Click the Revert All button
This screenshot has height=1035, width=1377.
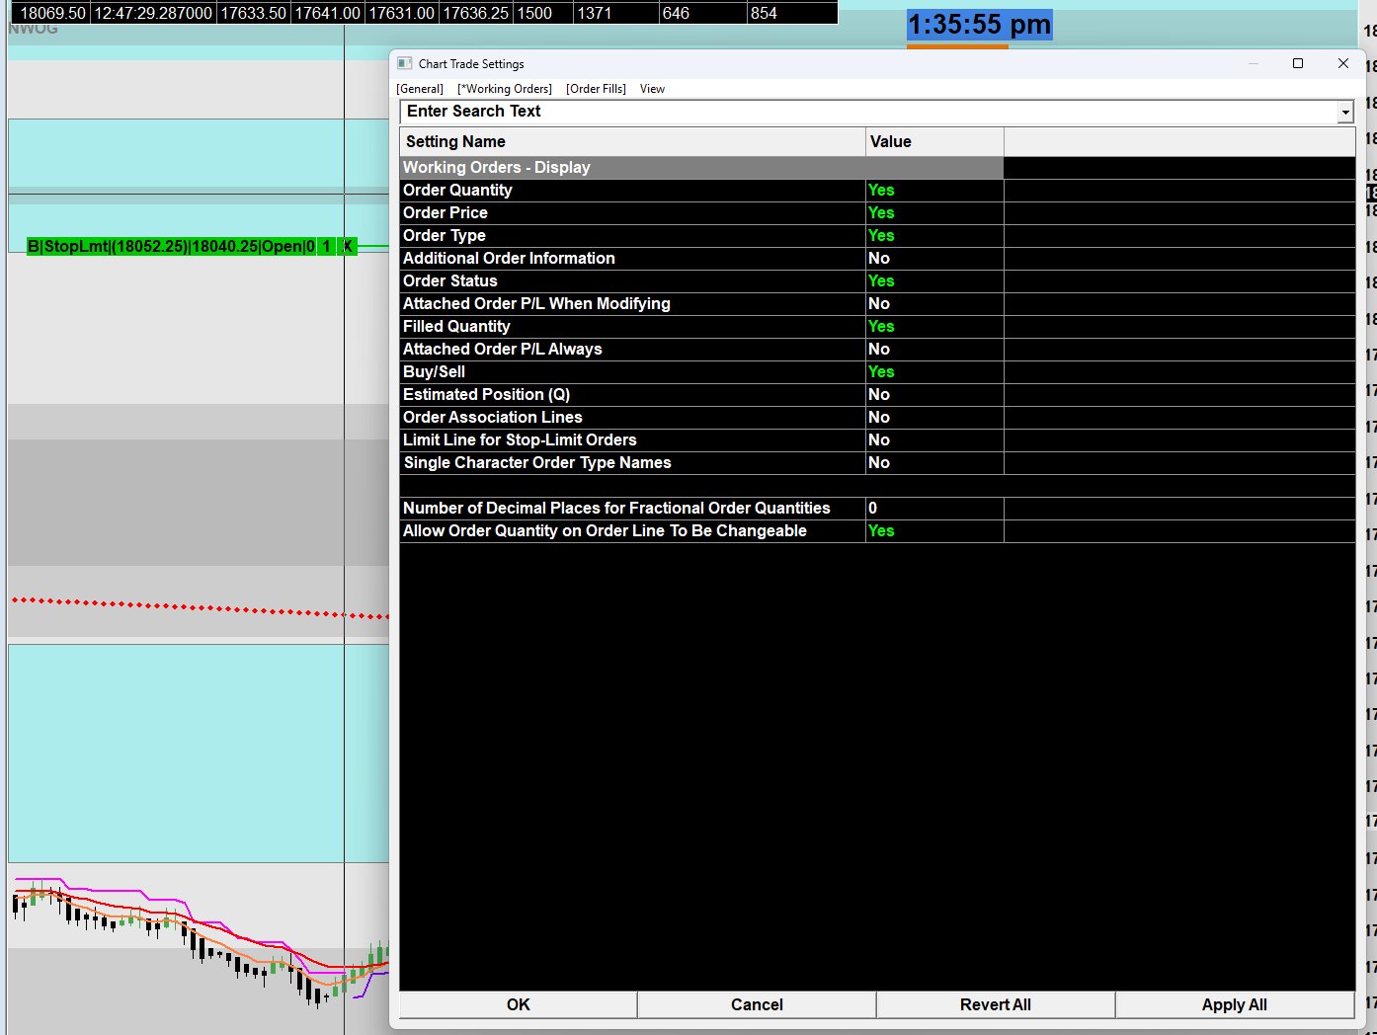pos(996,1004)
